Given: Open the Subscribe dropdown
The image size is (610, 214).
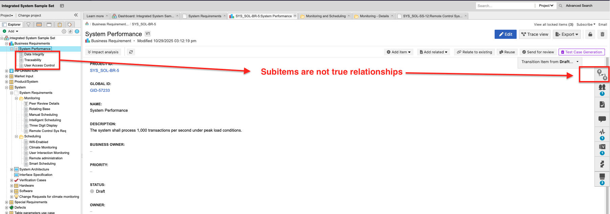Looking at the screenshot, I should click(586, 24).
